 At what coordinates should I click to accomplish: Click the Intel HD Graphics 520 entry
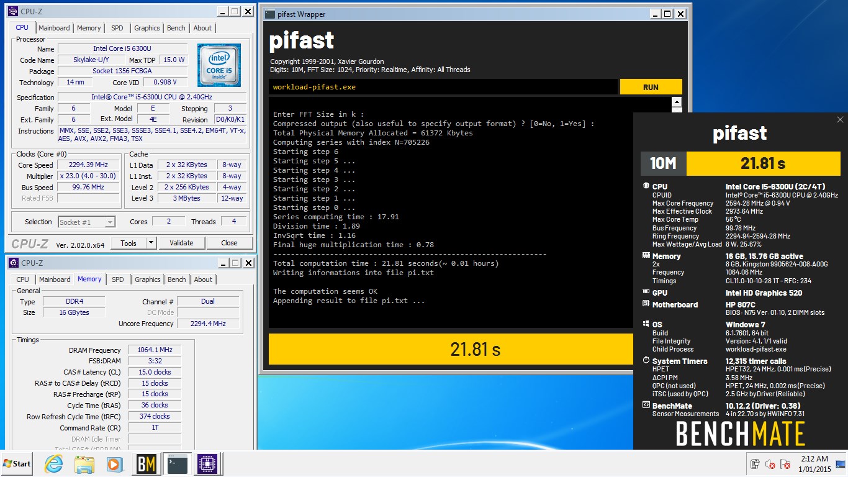pos(764,293)
